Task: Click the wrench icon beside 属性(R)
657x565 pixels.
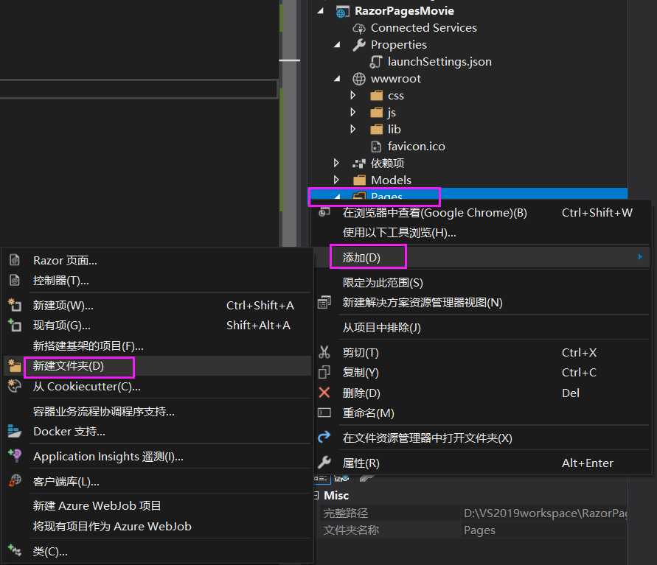Action: coord(324,463)
